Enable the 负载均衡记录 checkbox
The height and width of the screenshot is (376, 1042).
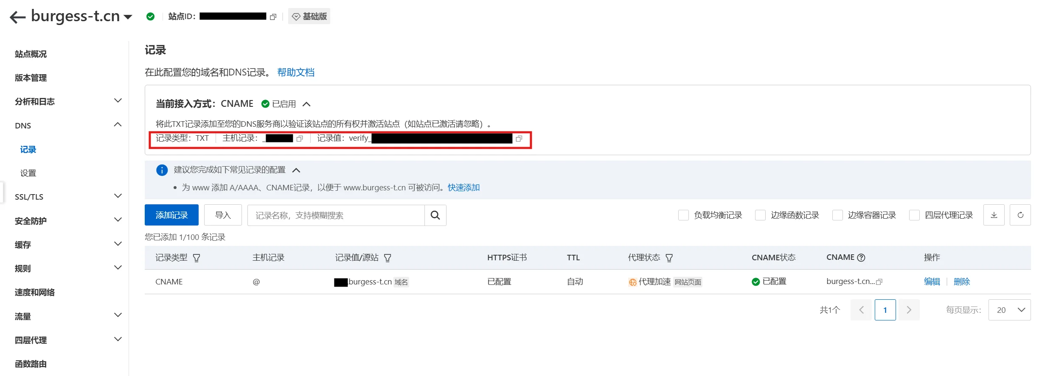(683, 215)
